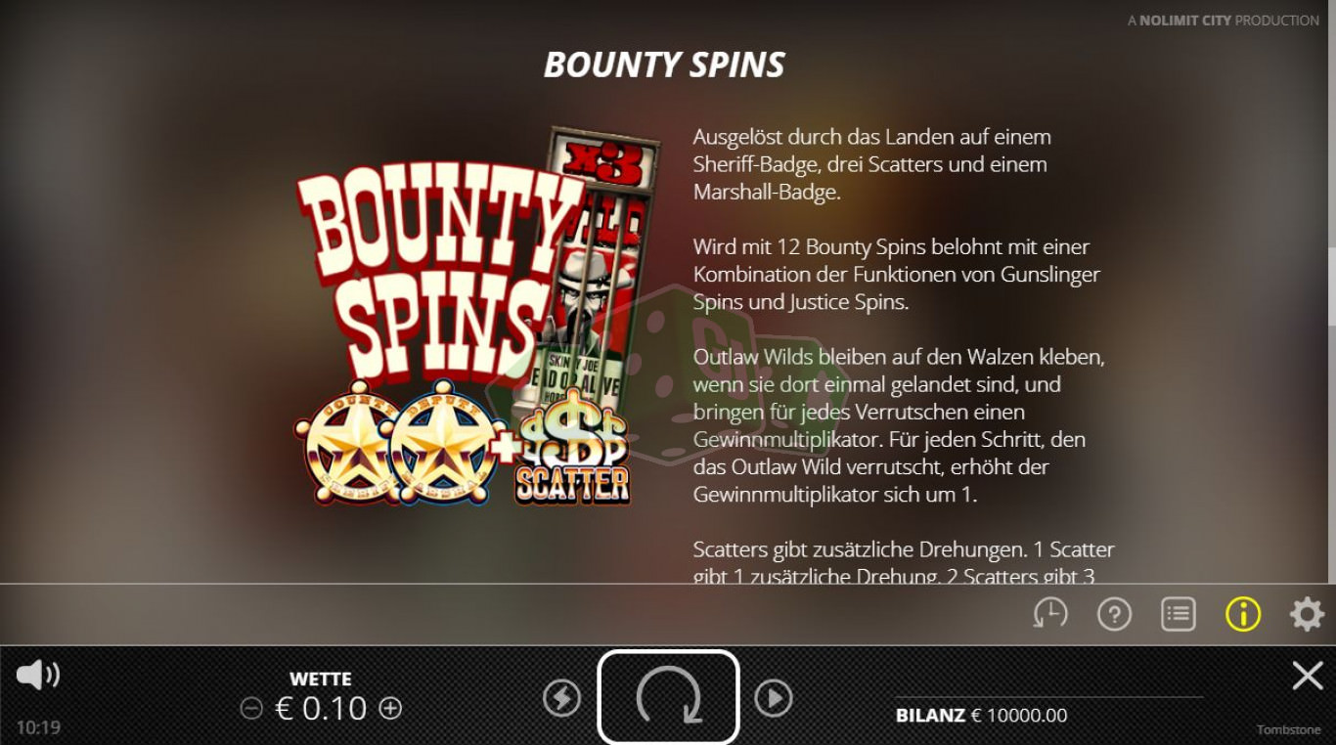1336x745 pixels.
Task: Decrease the bet with the minus button
Action: click(251, 709)
